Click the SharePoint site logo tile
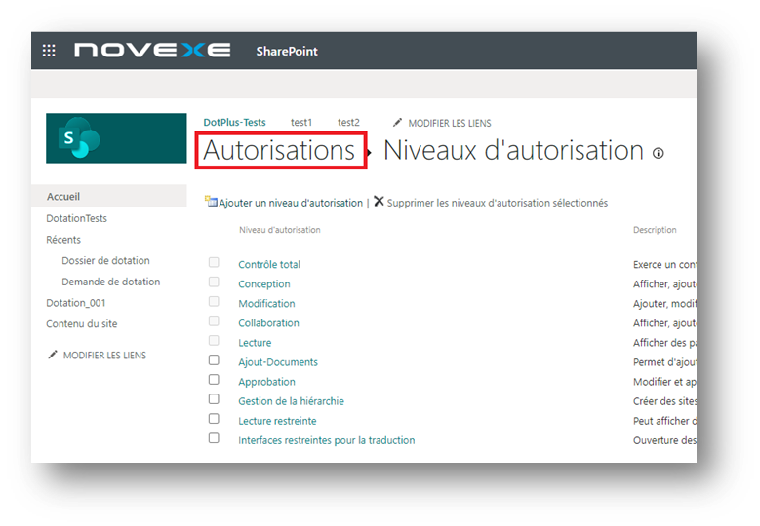Screen dimensions: 760x526 (116, 138)
